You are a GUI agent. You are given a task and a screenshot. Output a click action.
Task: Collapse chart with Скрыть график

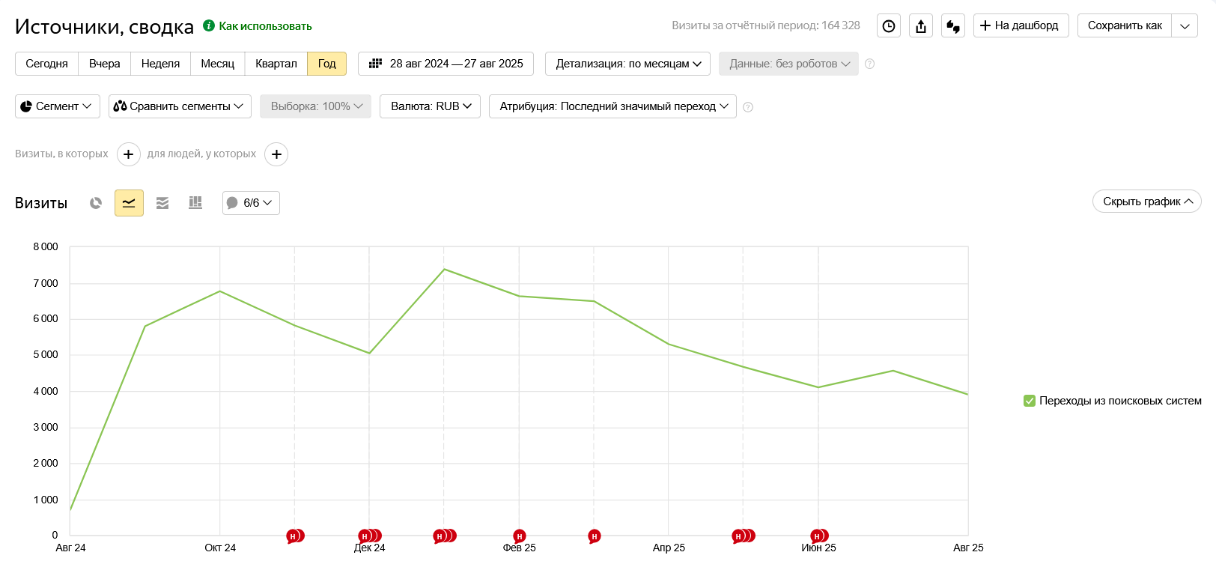coord(1146,201)
